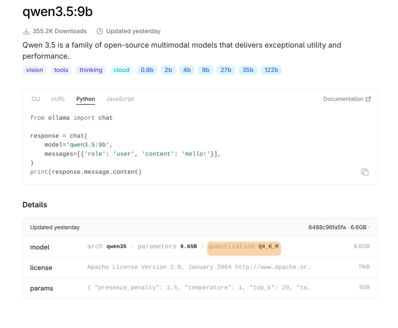398x328 pixels.
Task: Switch to the cURL tab
Action: pos(58,99)
